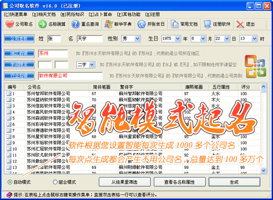Image resolution: width=273 pixels, height=200 pixels.
Task: Open the birth month dropdown
Action: tap(203, 39)
